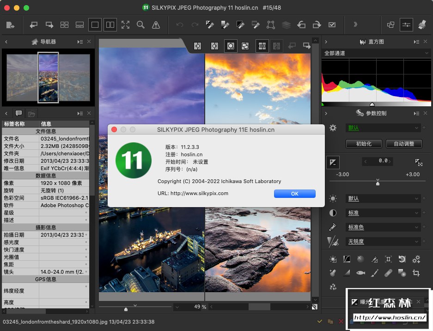433x331 pixels.
Task: Toggle the parameter control sliders panel button
Action: coord(406,25)
